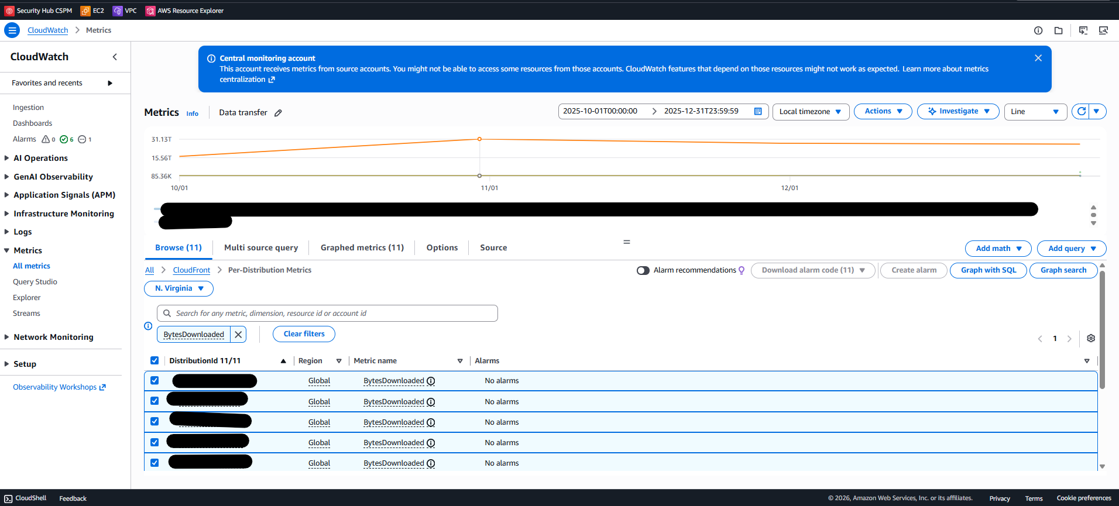
Task: Open Download alarm code dropdown
Action: point(813,270)
